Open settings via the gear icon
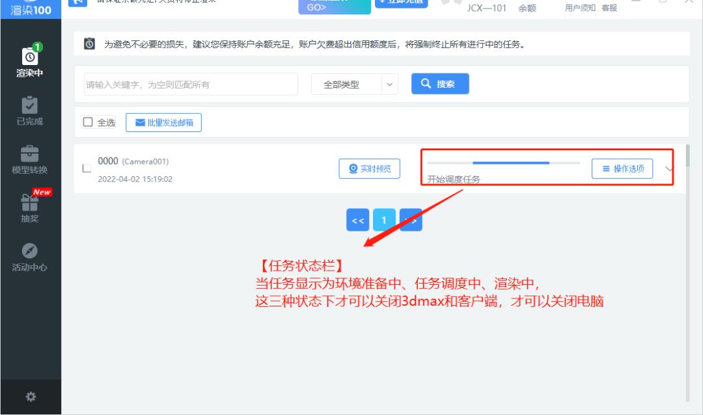Image resolution: width=703 pixels, height=415 pixels. click(31, 396)
